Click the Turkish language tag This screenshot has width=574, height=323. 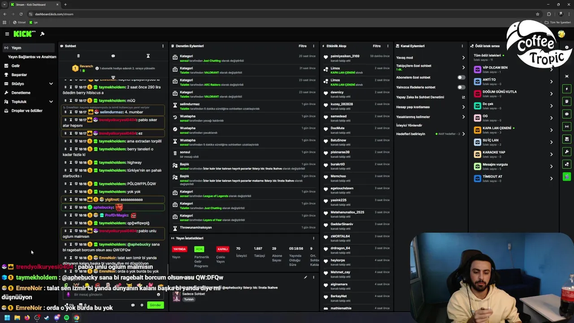point(189,299)
